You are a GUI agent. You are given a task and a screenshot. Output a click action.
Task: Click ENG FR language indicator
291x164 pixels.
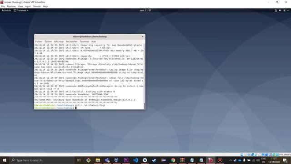[264, 160]
